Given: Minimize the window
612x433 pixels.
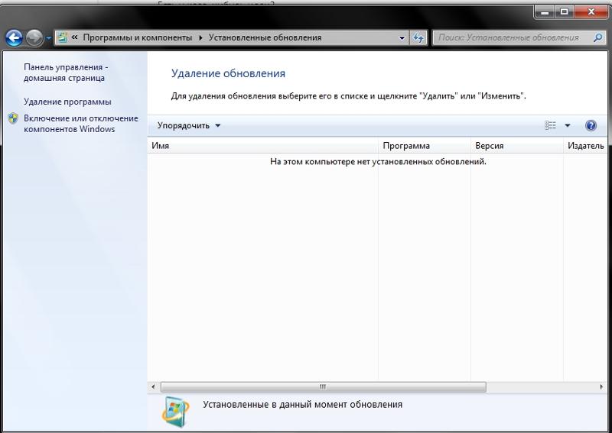Looking at the screenshot, I should 545,11.
